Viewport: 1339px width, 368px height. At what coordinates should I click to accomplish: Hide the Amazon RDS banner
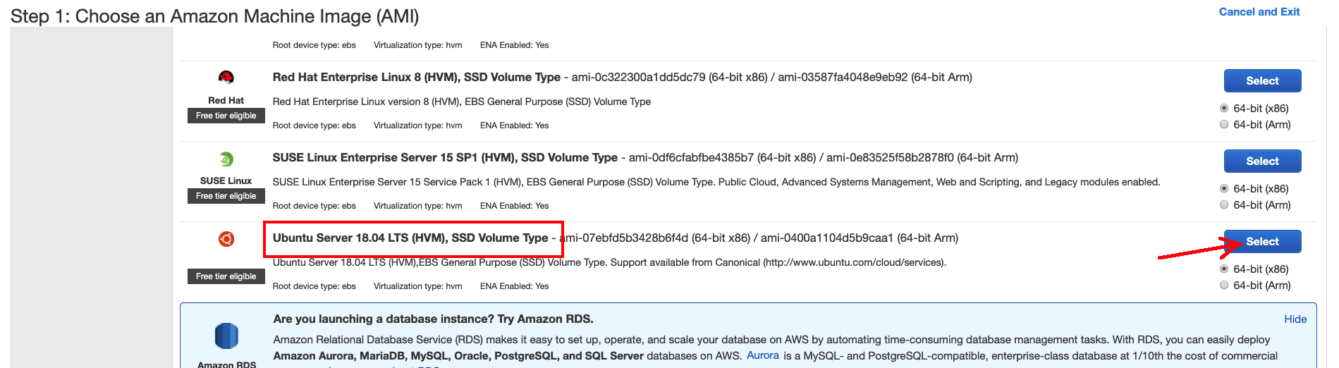pos(1295,319)
